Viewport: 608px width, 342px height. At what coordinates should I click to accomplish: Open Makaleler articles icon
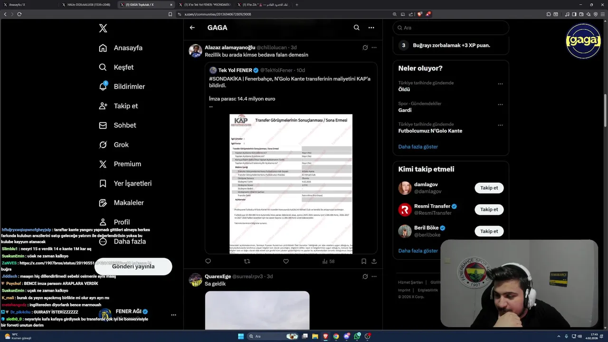point(103,203)
